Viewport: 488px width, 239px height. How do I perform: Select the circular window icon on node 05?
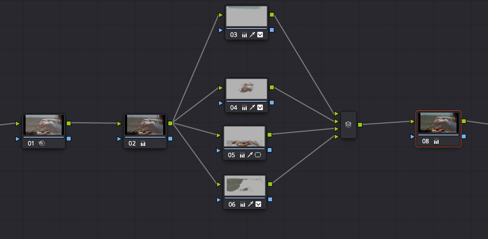(258, 155)
